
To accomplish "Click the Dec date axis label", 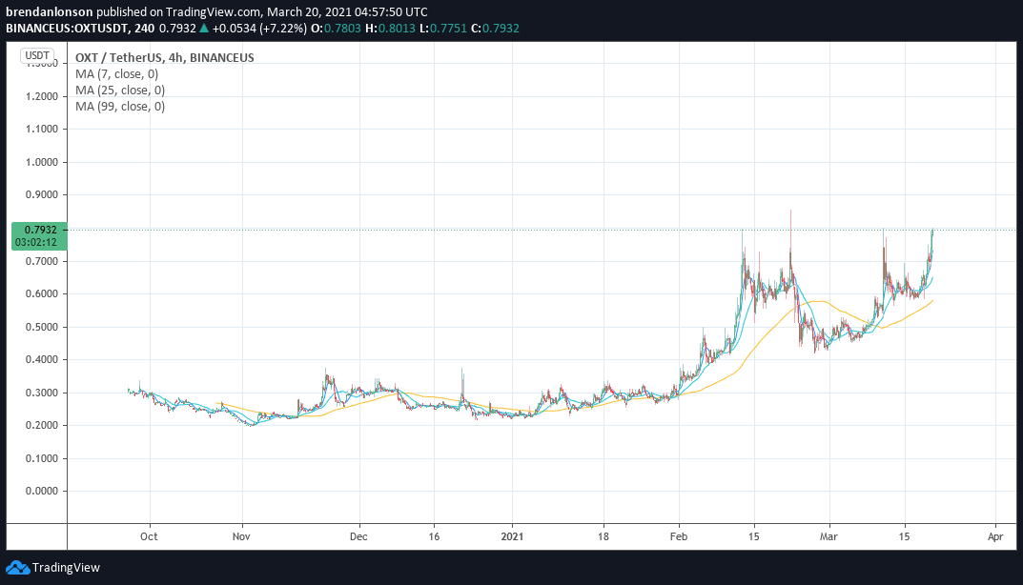I will [358, 536].
